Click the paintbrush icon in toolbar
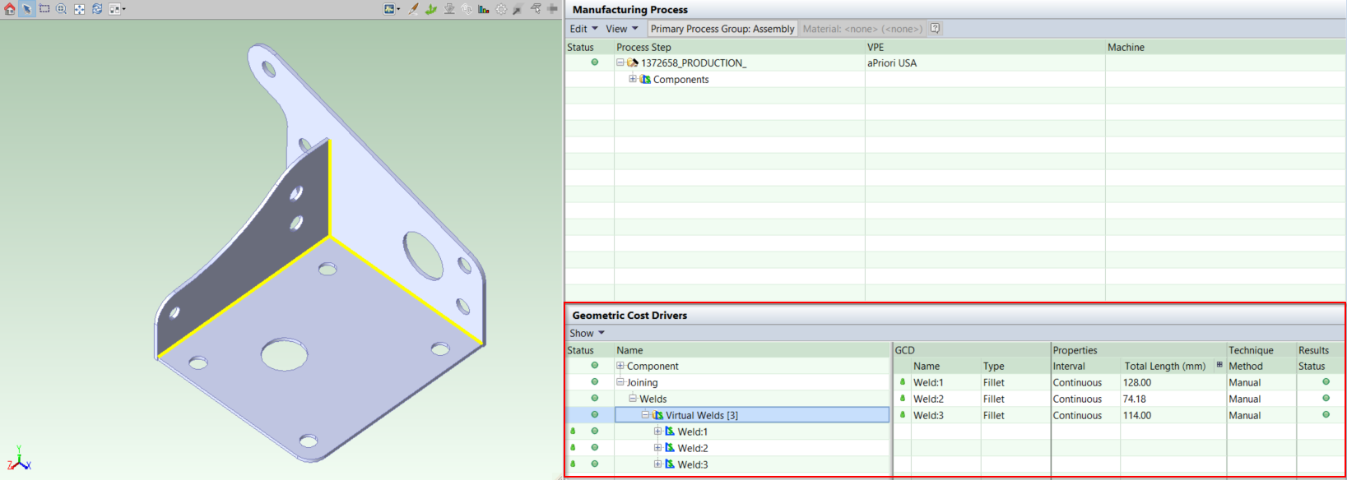 413,9
